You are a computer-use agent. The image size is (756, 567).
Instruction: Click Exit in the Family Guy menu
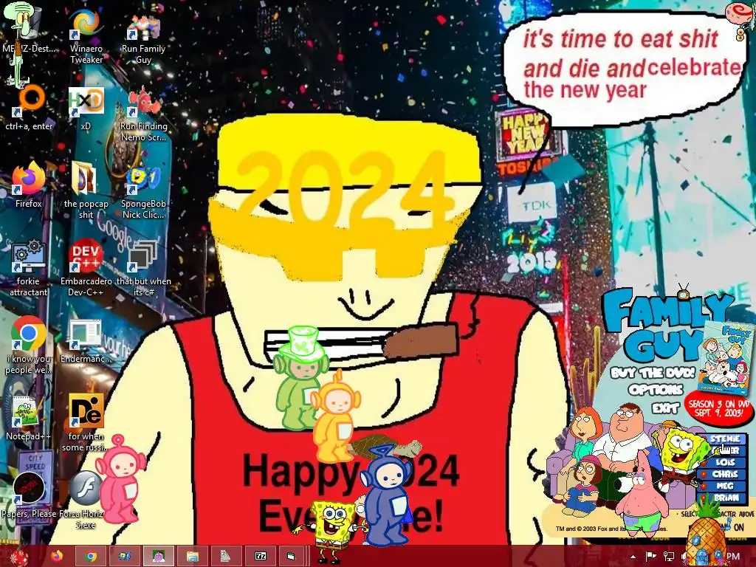tap(665, 408)
